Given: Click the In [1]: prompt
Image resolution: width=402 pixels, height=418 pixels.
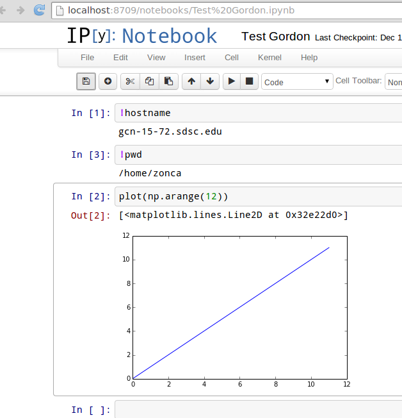Looking at the screenshot, I should (91, 113).
